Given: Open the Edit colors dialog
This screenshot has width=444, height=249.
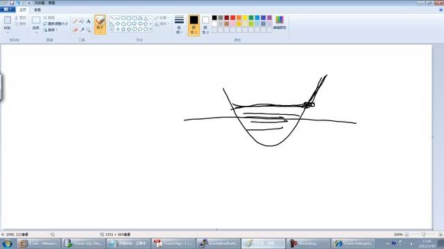Looking at the screenshot, I should point(280,23).
